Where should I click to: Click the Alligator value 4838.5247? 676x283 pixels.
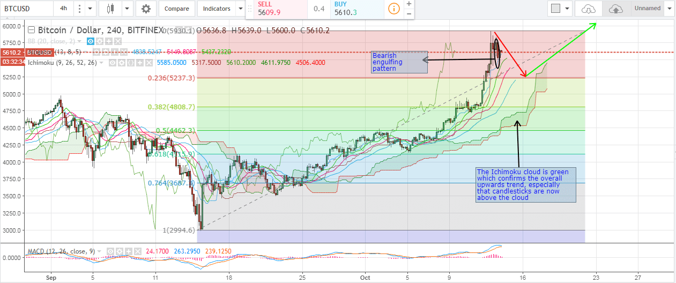pyautogui.click(x=147, y=52)
